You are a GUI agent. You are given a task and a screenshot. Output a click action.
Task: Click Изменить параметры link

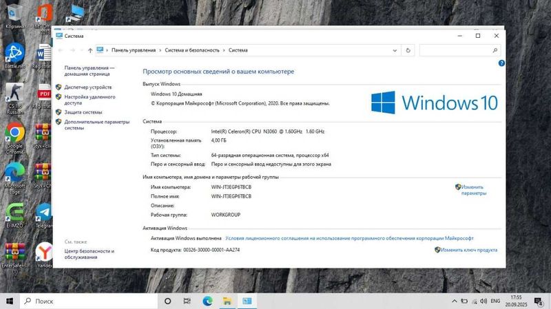(x=473, y=190)
